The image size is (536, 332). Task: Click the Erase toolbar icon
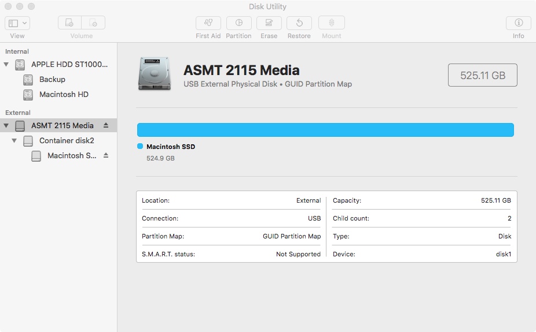[269, 23]
